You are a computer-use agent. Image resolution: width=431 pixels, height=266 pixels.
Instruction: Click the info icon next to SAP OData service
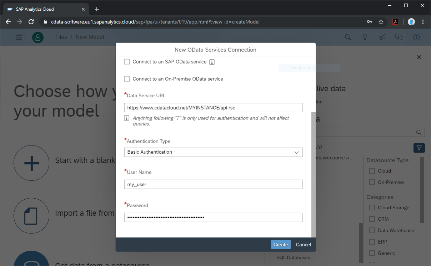click(x=211, y=61)
